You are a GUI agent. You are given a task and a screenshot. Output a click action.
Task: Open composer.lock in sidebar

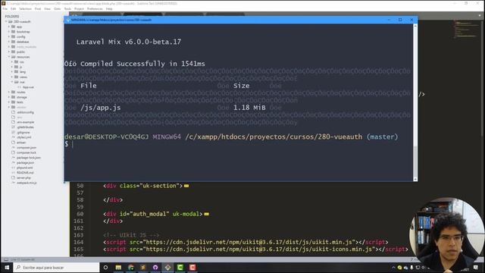coord(27,152)
